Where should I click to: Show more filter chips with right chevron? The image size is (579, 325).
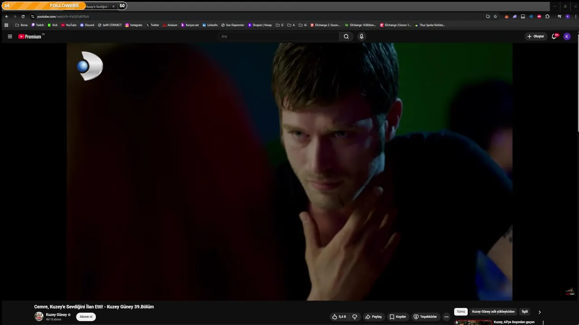pos(539,312)
